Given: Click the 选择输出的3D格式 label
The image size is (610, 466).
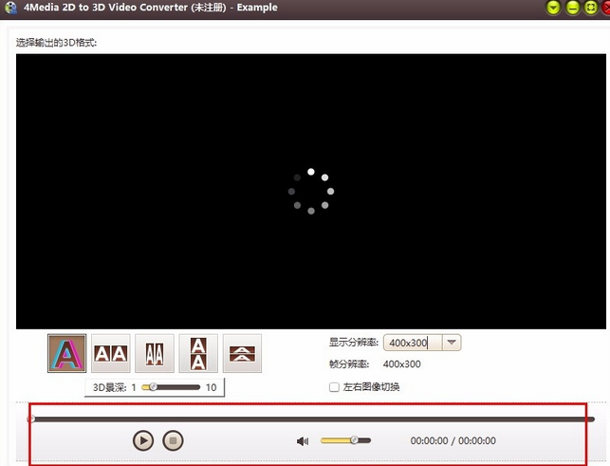Looking at the screenshot, I should point(56,43).
